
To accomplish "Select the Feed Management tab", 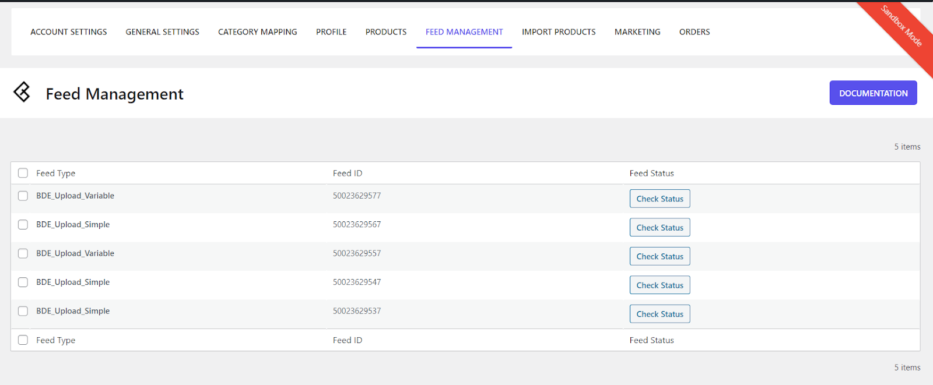I will [464, 32].
